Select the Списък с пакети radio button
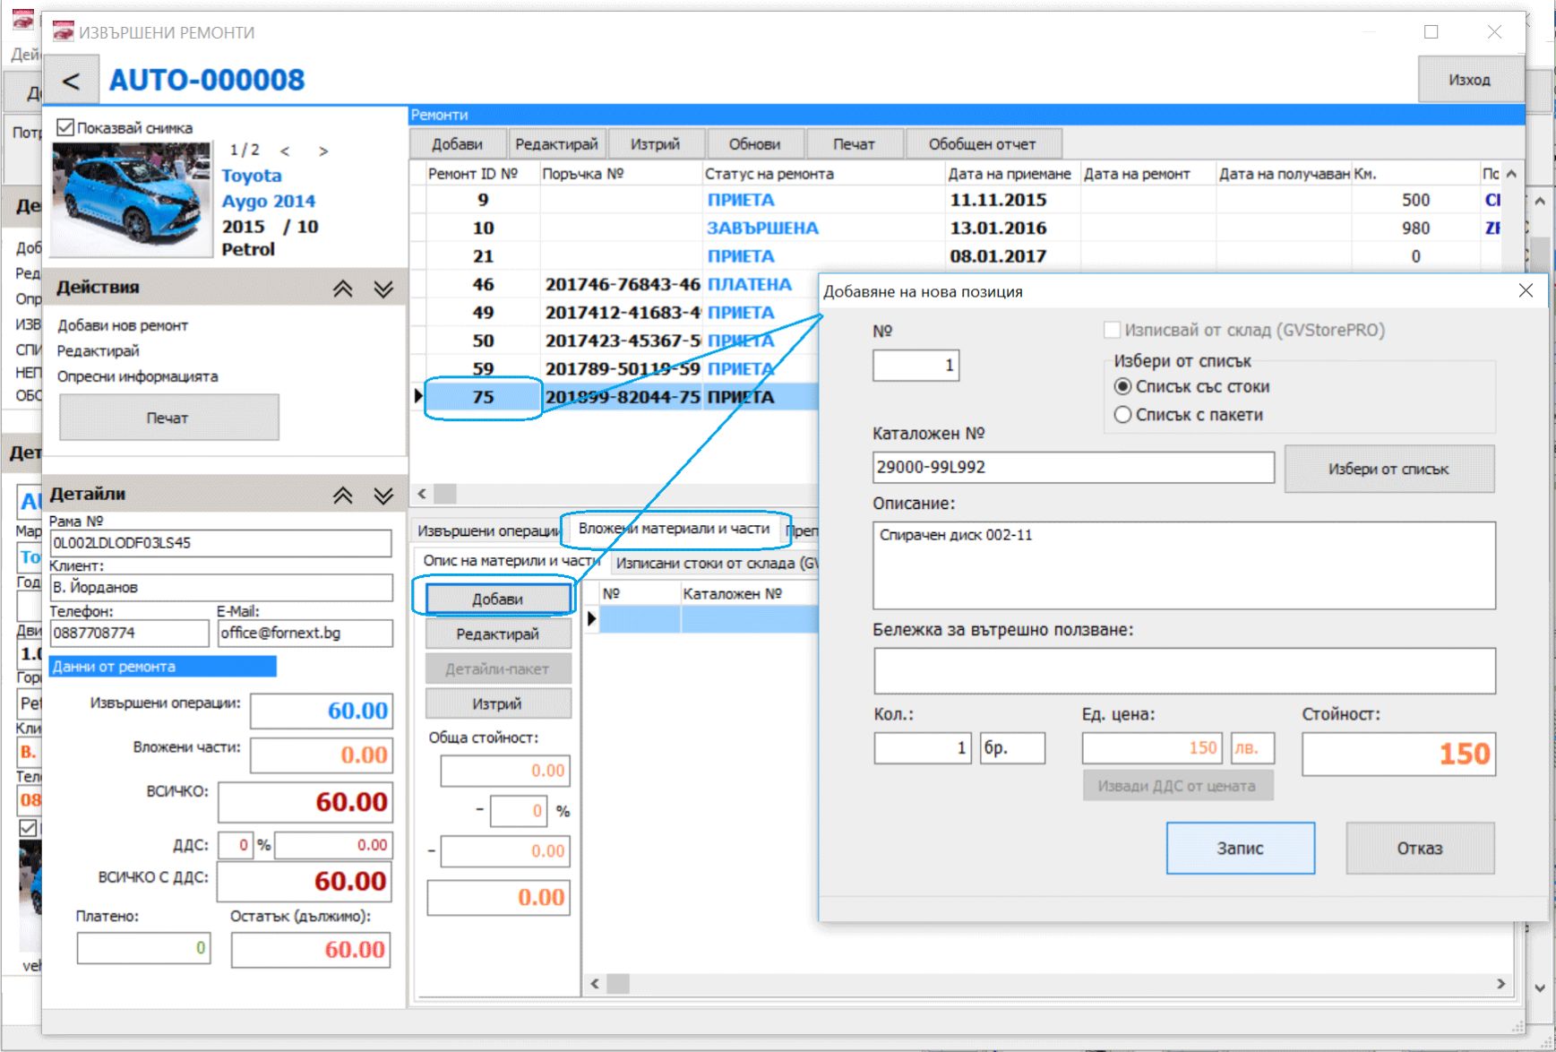Viewport: 1556px width, 1052px height. 1122,415
